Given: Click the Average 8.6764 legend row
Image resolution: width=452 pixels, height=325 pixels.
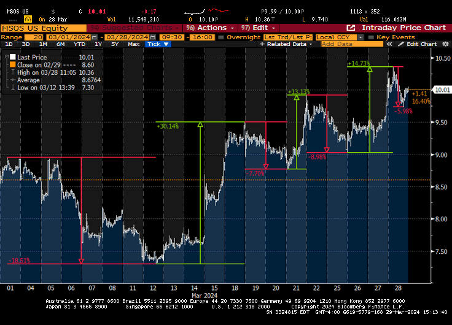Looking at the screenshot, I should (55, 80).
